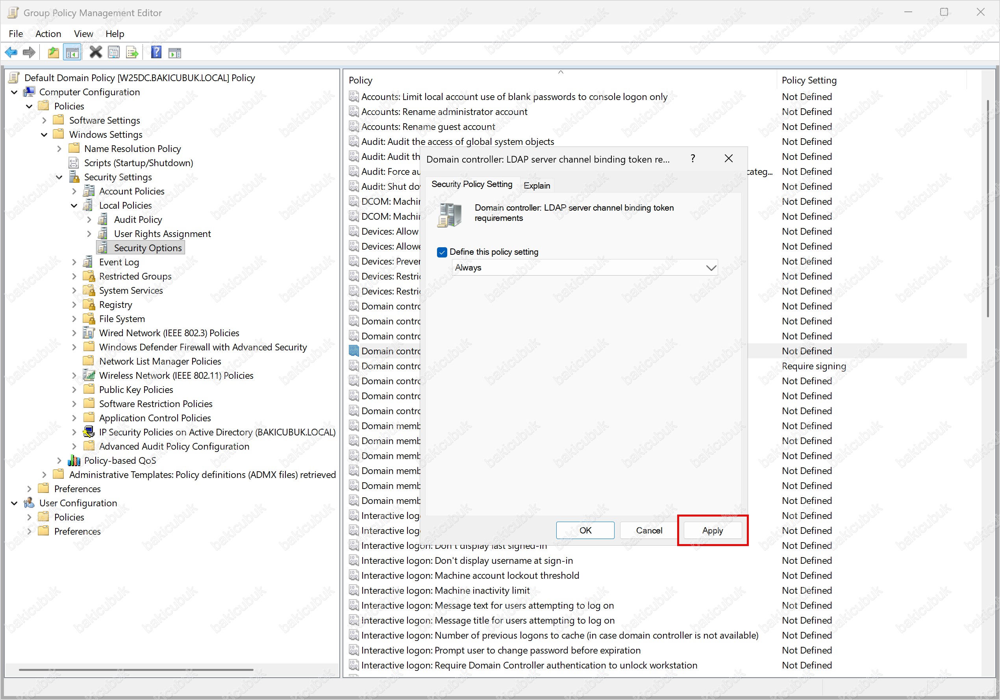Click the Help question mark toolbar icon
Screen dimensions: 1000x700
pyautogui.click(x=156, y=53)
